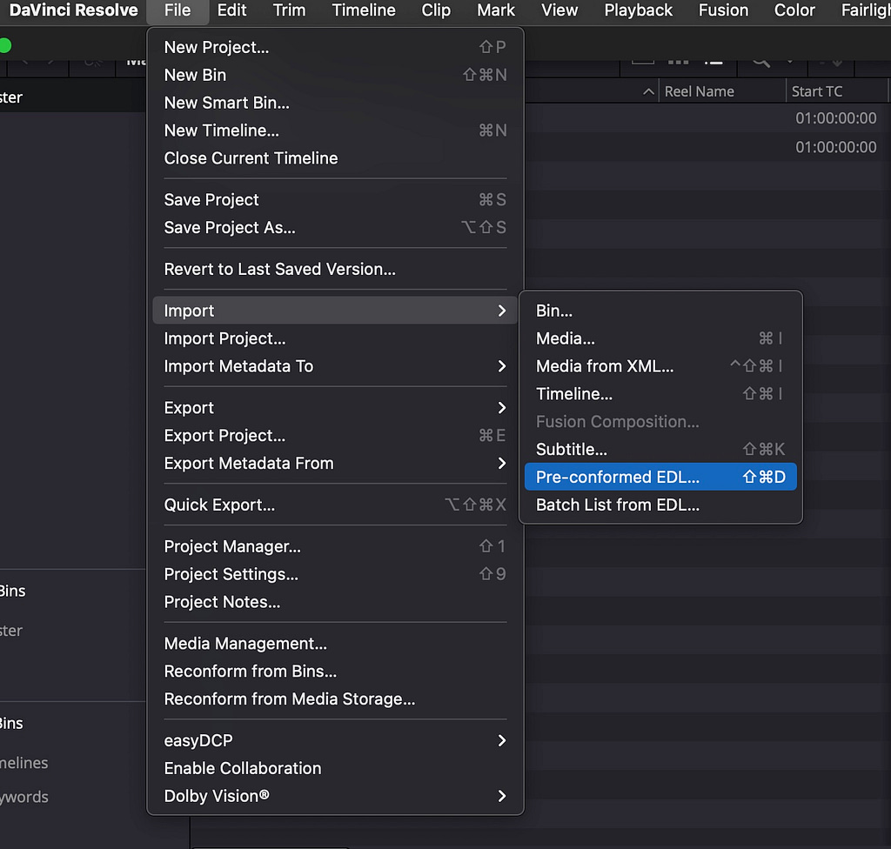Open the DaVinci Resolve application menu
Viewport: 891px width, 849px height.
pos(73,10)
